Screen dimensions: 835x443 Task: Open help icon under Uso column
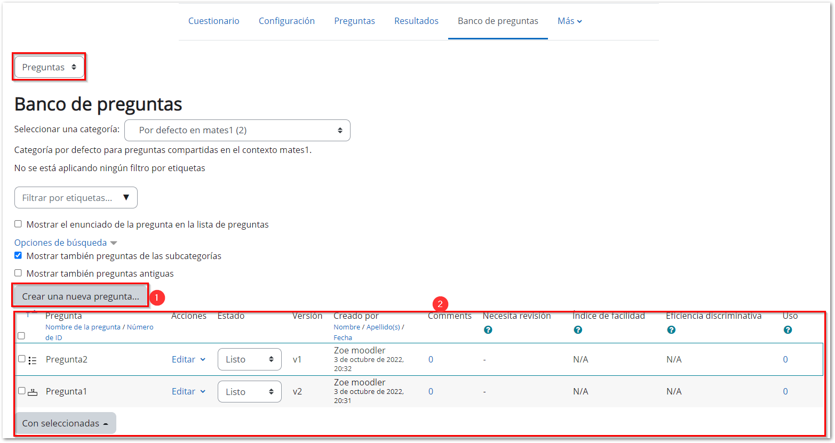tap(788, 330)
